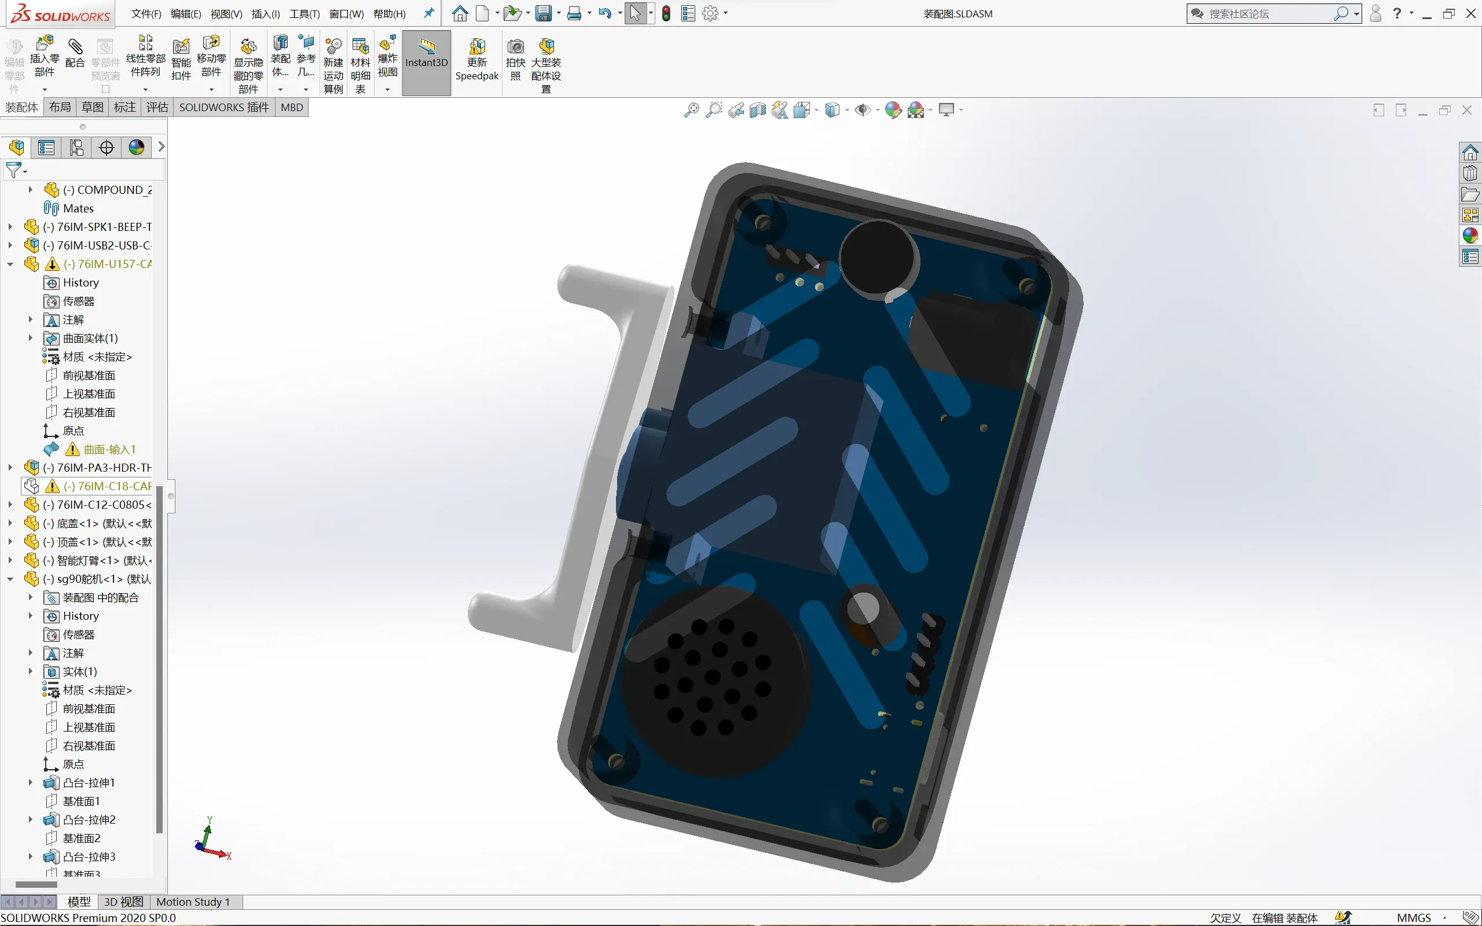Click Smart Fasteners (智能扣件) icon
1482x926 pixels.
(181, 60)
